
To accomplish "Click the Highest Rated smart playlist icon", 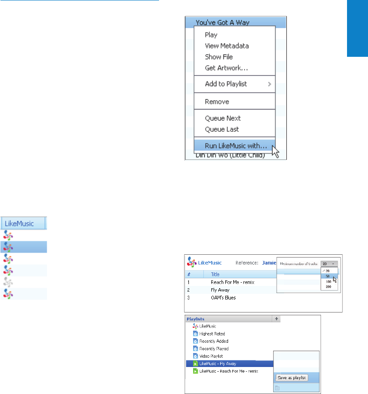I will 195,334.
